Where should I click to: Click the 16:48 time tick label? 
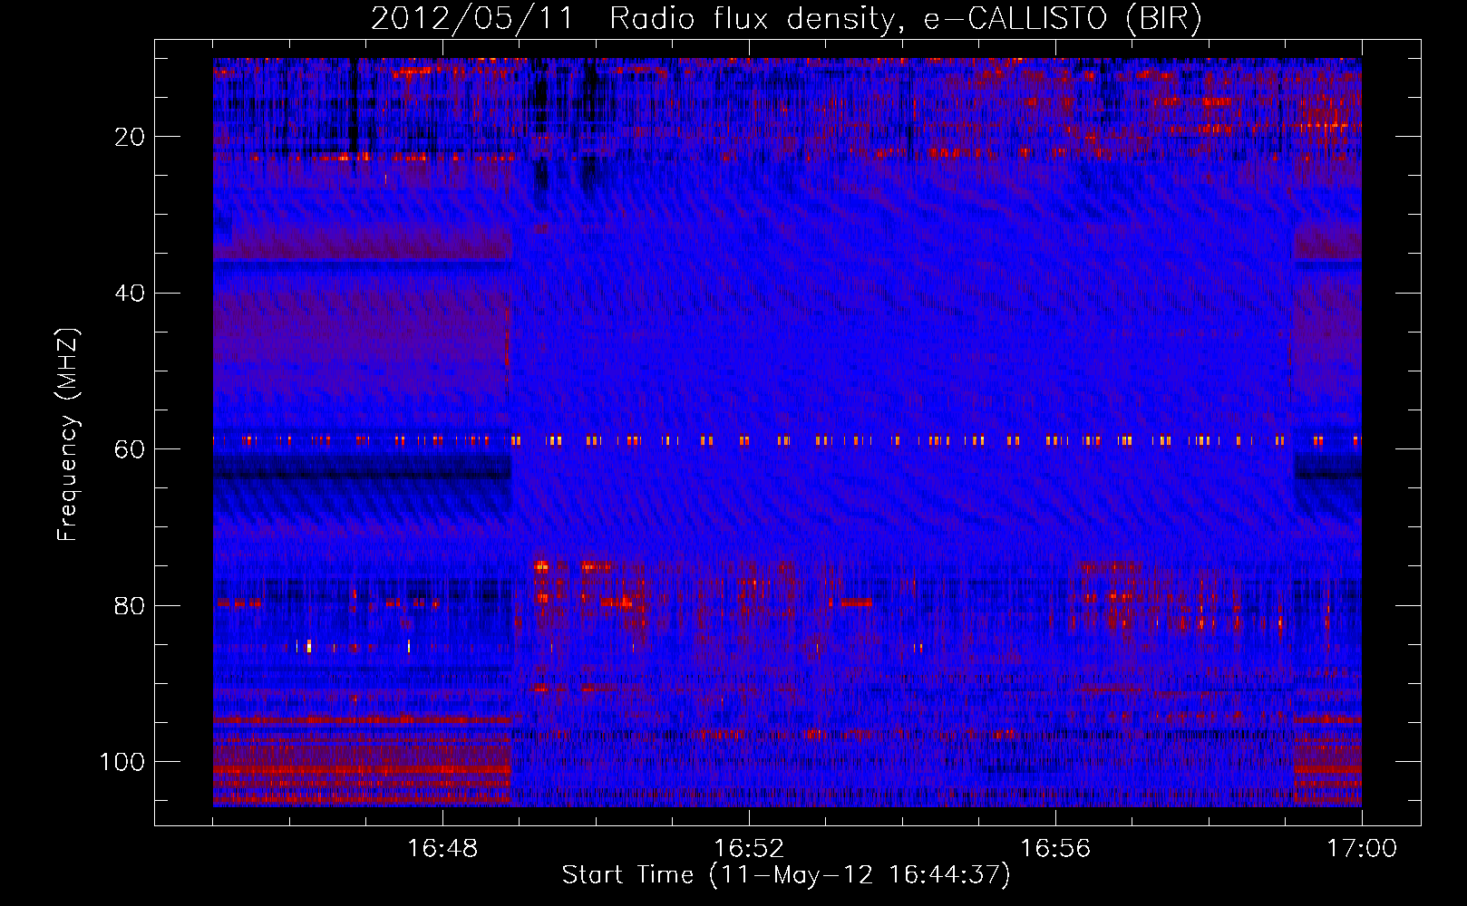coord(442,849)
